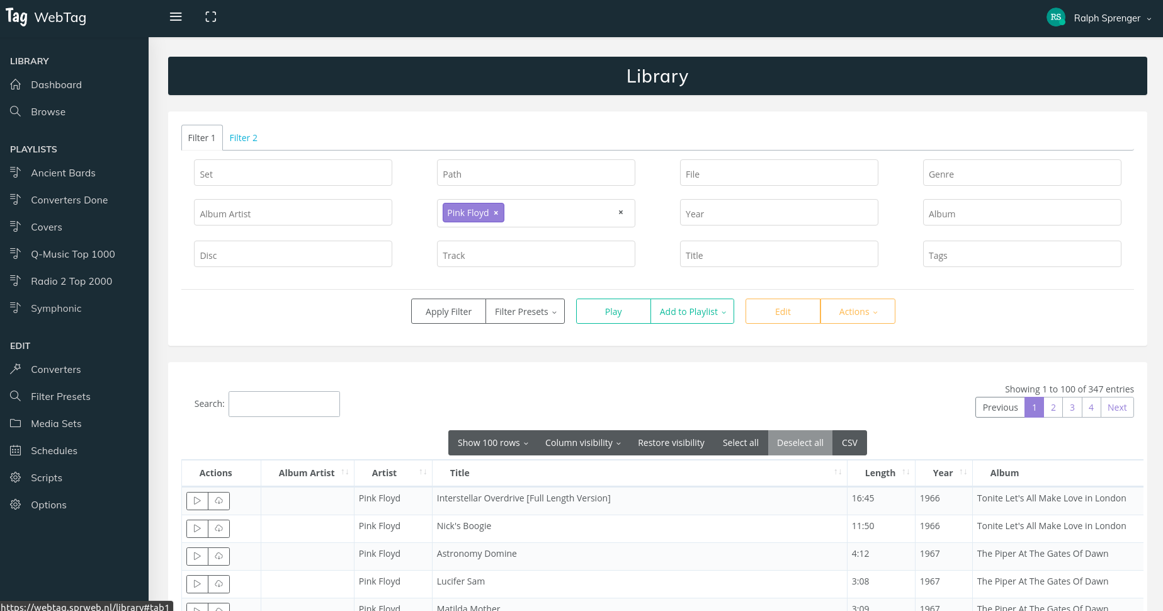
Task: Click Deselect all button
Action: [800, 443]
